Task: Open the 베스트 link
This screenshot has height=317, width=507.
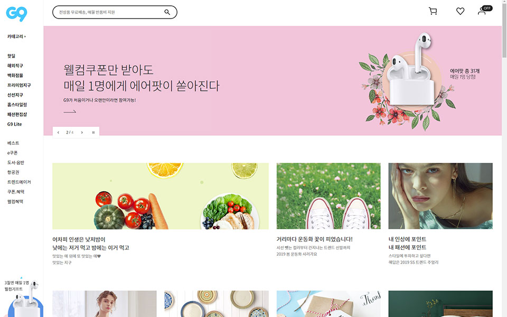Action: point(13,143)
